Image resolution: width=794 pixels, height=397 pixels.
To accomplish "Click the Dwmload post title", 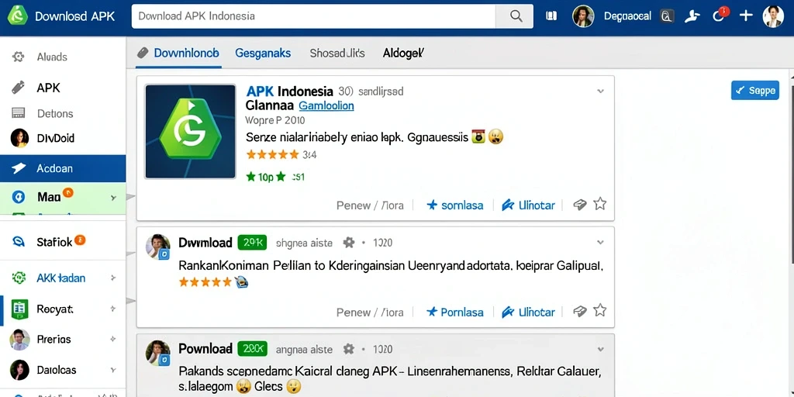I will 205,243.
